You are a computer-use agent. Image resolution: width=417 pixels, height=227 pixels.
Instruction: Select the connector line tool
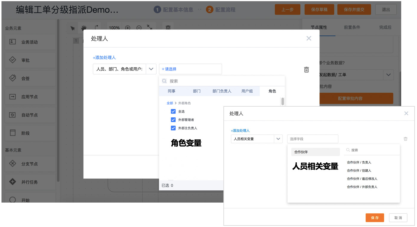pyautogui.click(x=96, y=28)
